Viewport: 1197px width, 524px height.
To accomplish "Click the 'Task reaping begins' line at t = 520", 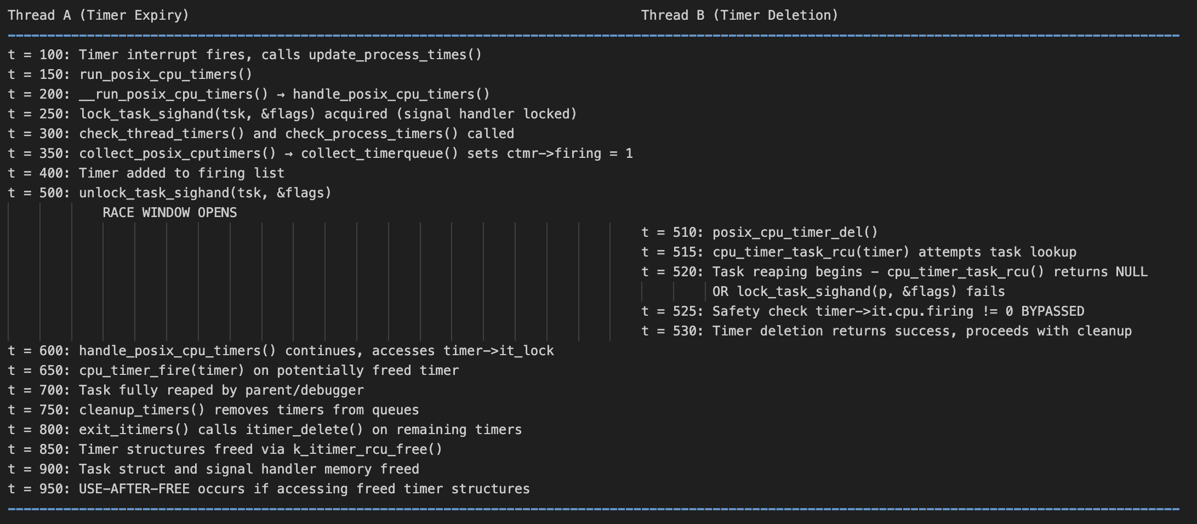I will point(894,272).
